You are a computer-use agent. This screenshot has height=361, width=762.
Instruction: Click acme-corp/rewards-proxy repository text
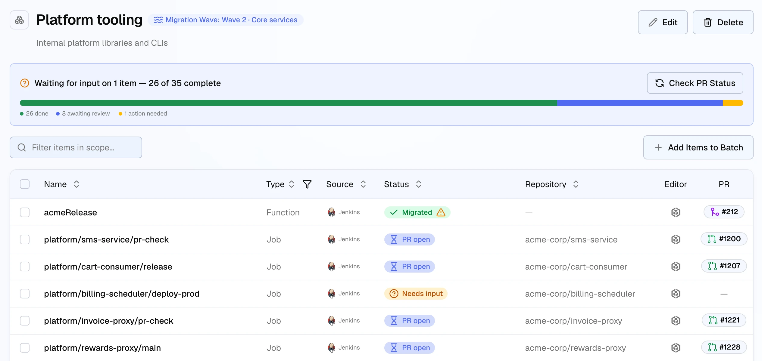point(576,348)
